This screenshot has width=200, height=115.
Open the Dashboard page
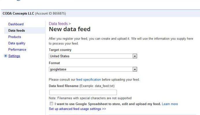click(x=16, y=24)
